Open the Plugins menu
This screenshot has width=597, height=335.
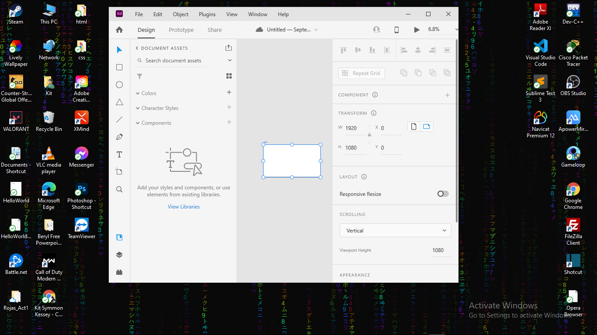pos(207,14)
